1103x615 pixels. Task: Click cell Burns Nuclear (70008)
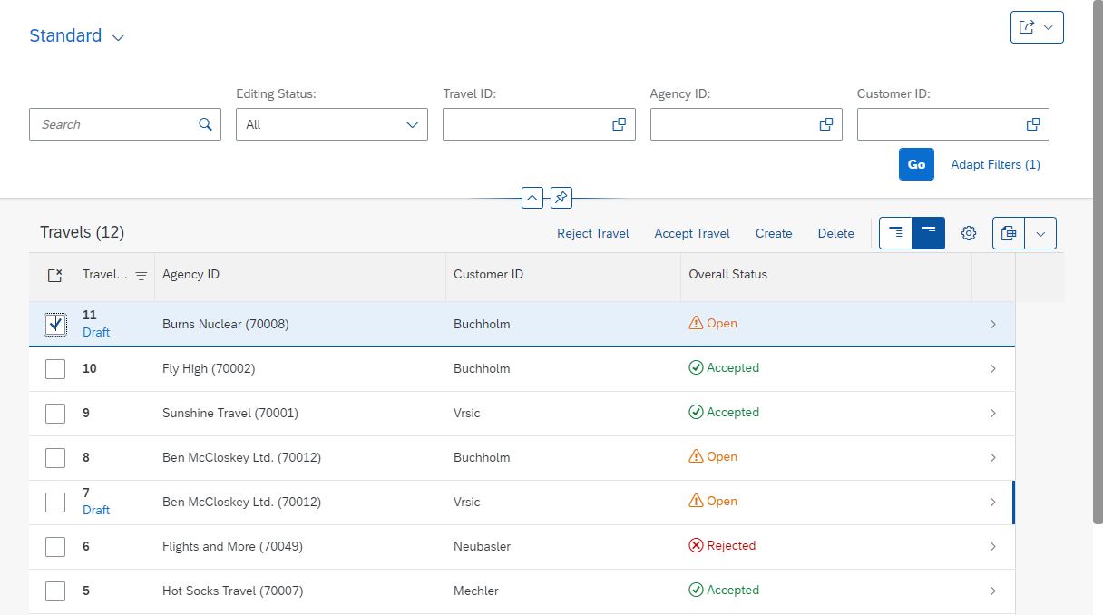[226, 324]
